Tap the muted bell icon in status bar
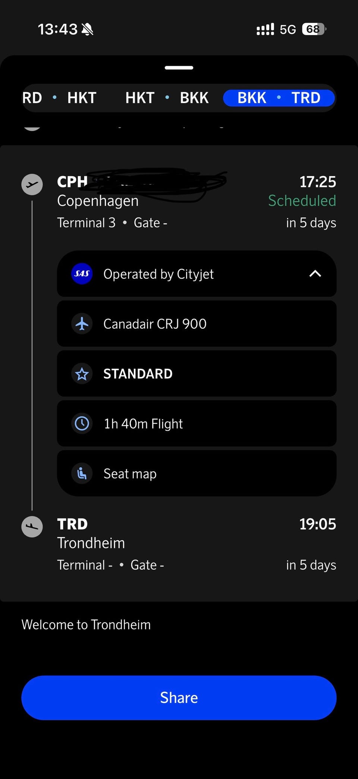 [x=88, y=29]
